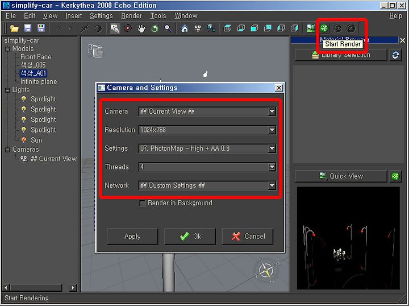This screenshot has width=409, height=306.
Task: Select the fourth cube view mode icon
Action: pos(268,28)
